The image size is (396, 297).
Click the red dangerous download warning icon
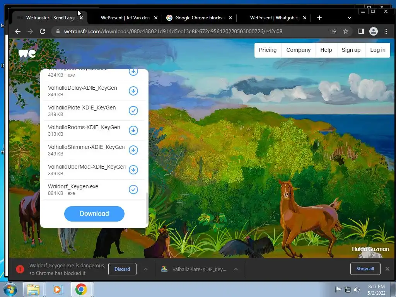pos(20,269)
